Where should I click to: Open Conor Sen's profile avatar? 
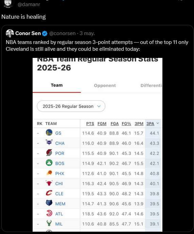point(10,33)
